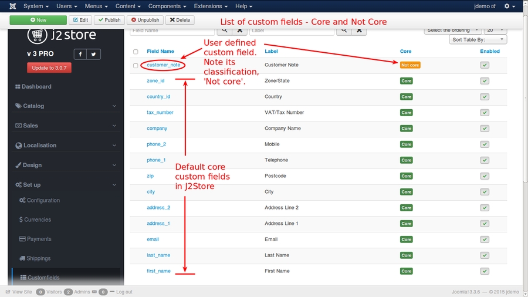Expand the Sales sidebar section

66,126
